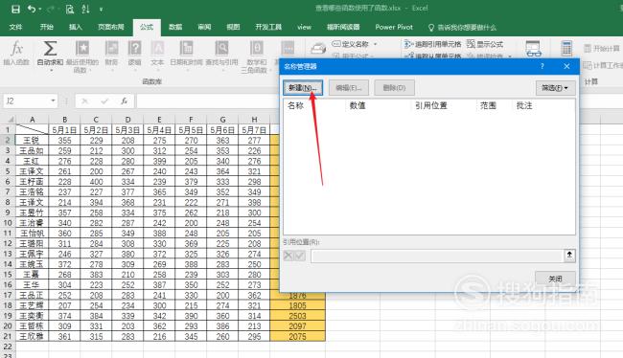623x358 pixels.
Task: Open the Date & Time functions icon
Action: [x=186, y=49]
